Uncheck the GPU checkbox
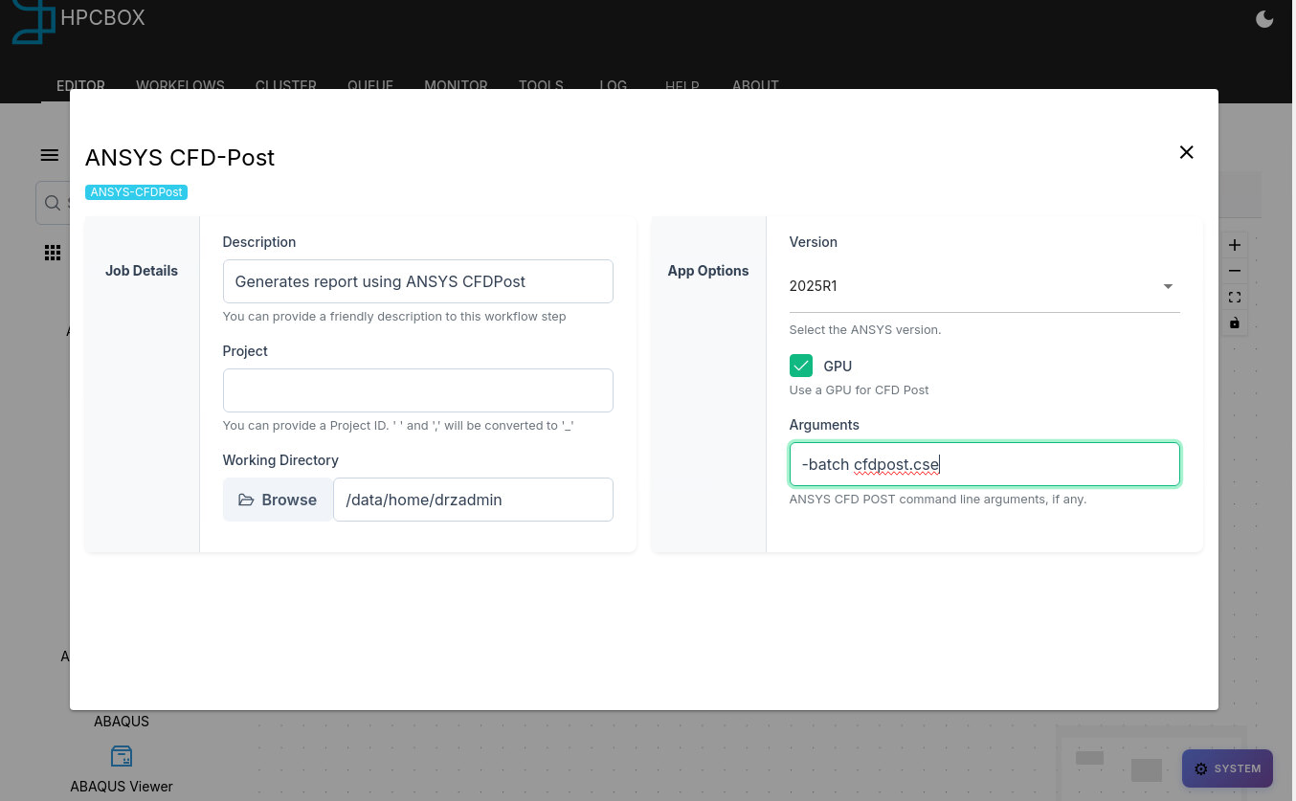The height and width of the screenshot is (801, 1296). pos(801,366)
